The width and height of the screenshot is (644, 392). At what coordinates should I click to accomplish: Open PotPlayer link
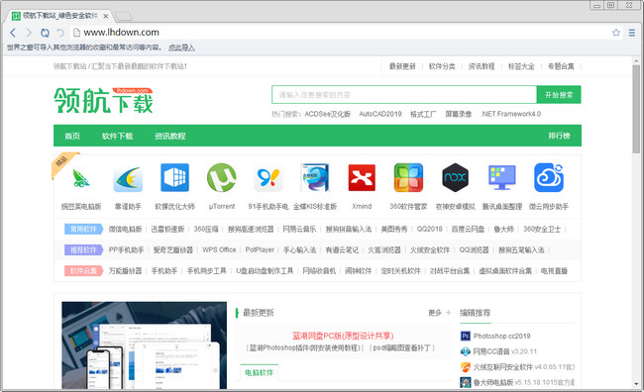click(x=260, y=250)
